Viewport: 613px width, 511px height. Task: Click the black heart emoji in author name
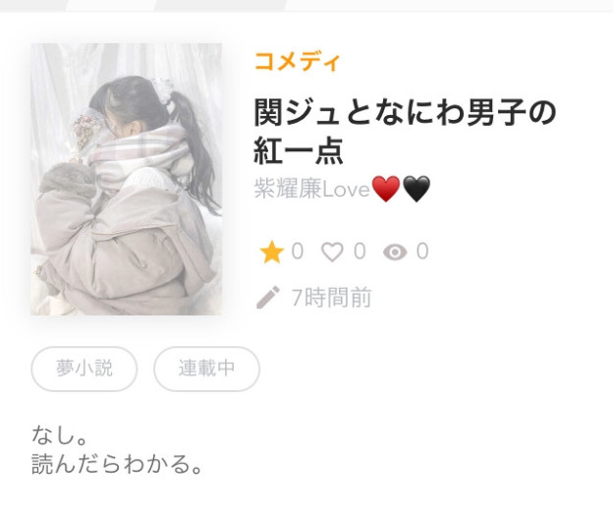pyautogui.click(x=417, y=189)
